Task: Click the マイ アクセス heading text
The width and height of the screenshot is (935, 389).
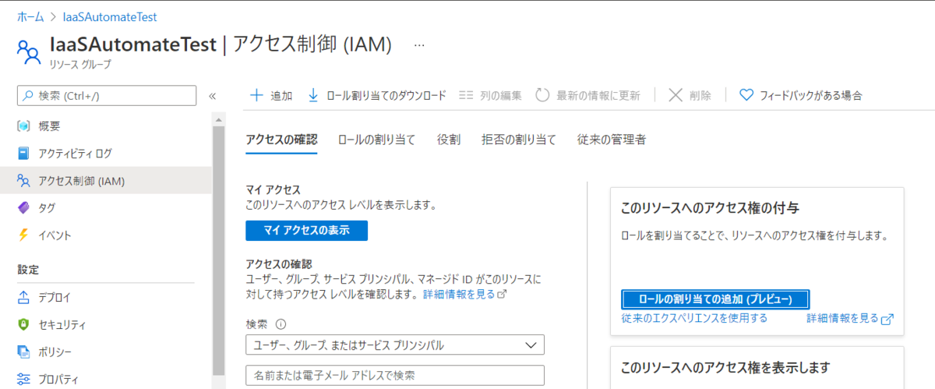Action: [273, 190]
